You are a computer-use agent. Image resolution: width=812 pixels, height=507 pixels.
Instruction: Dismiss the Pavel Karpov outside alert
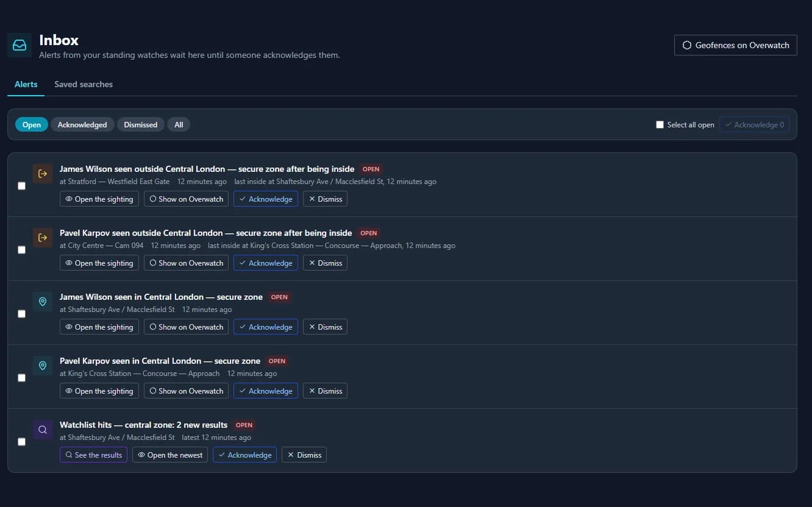click(325, 263)
